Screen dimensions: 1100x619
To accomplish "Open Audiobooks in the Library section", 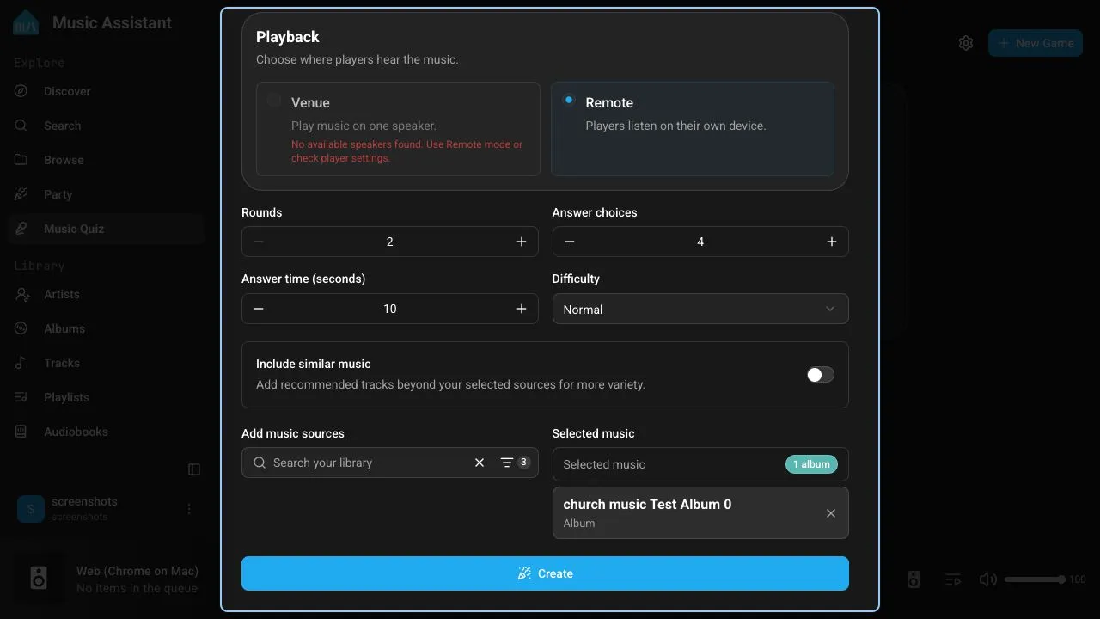I will pyautogui.click(x=107, y=432).
